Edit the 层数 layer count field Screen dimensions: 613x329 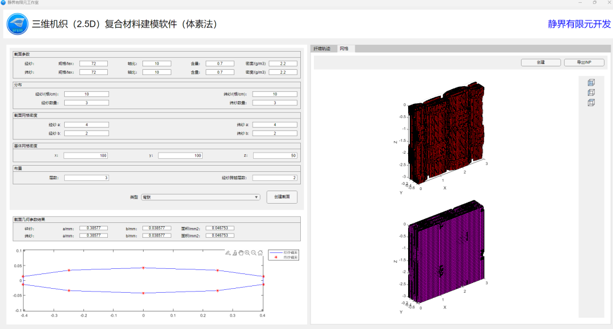pyautogui.click(x=86, y=178)
